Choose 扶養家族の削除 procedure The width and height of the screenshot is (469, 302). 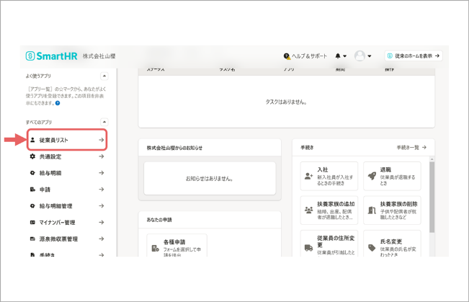click(392, 210)
